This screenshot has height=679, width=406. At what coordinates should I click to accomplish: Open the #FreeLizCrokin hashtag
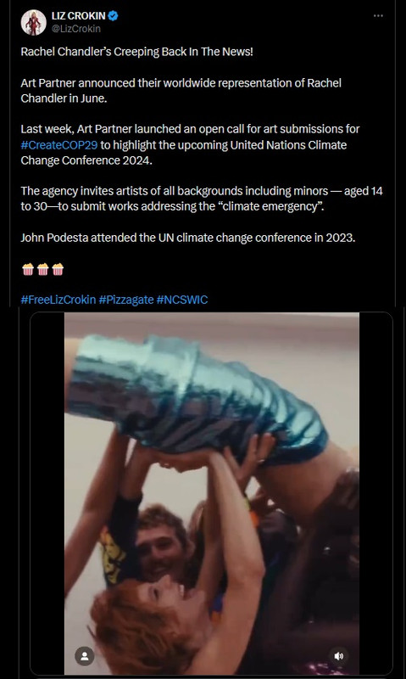[x=58, y=300]
